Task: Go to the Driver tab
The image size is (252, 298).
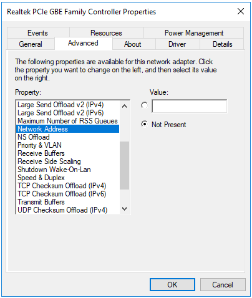Action: (177, 44)
